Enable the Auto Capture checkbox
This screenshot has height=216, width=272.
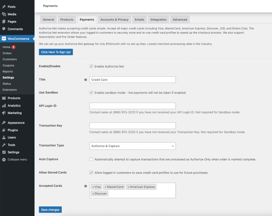point(91,159)
